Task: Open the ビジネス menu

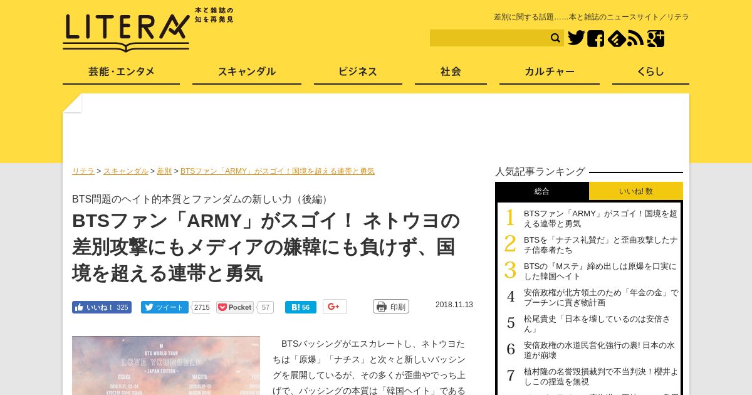Action: click(x=358, y=71)
